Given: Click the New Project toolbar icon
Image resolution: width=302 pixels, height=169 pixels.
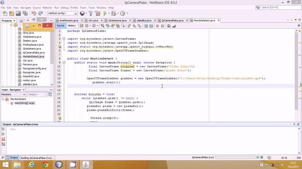Looking at the screenshot, I should [x=11, y=13].
